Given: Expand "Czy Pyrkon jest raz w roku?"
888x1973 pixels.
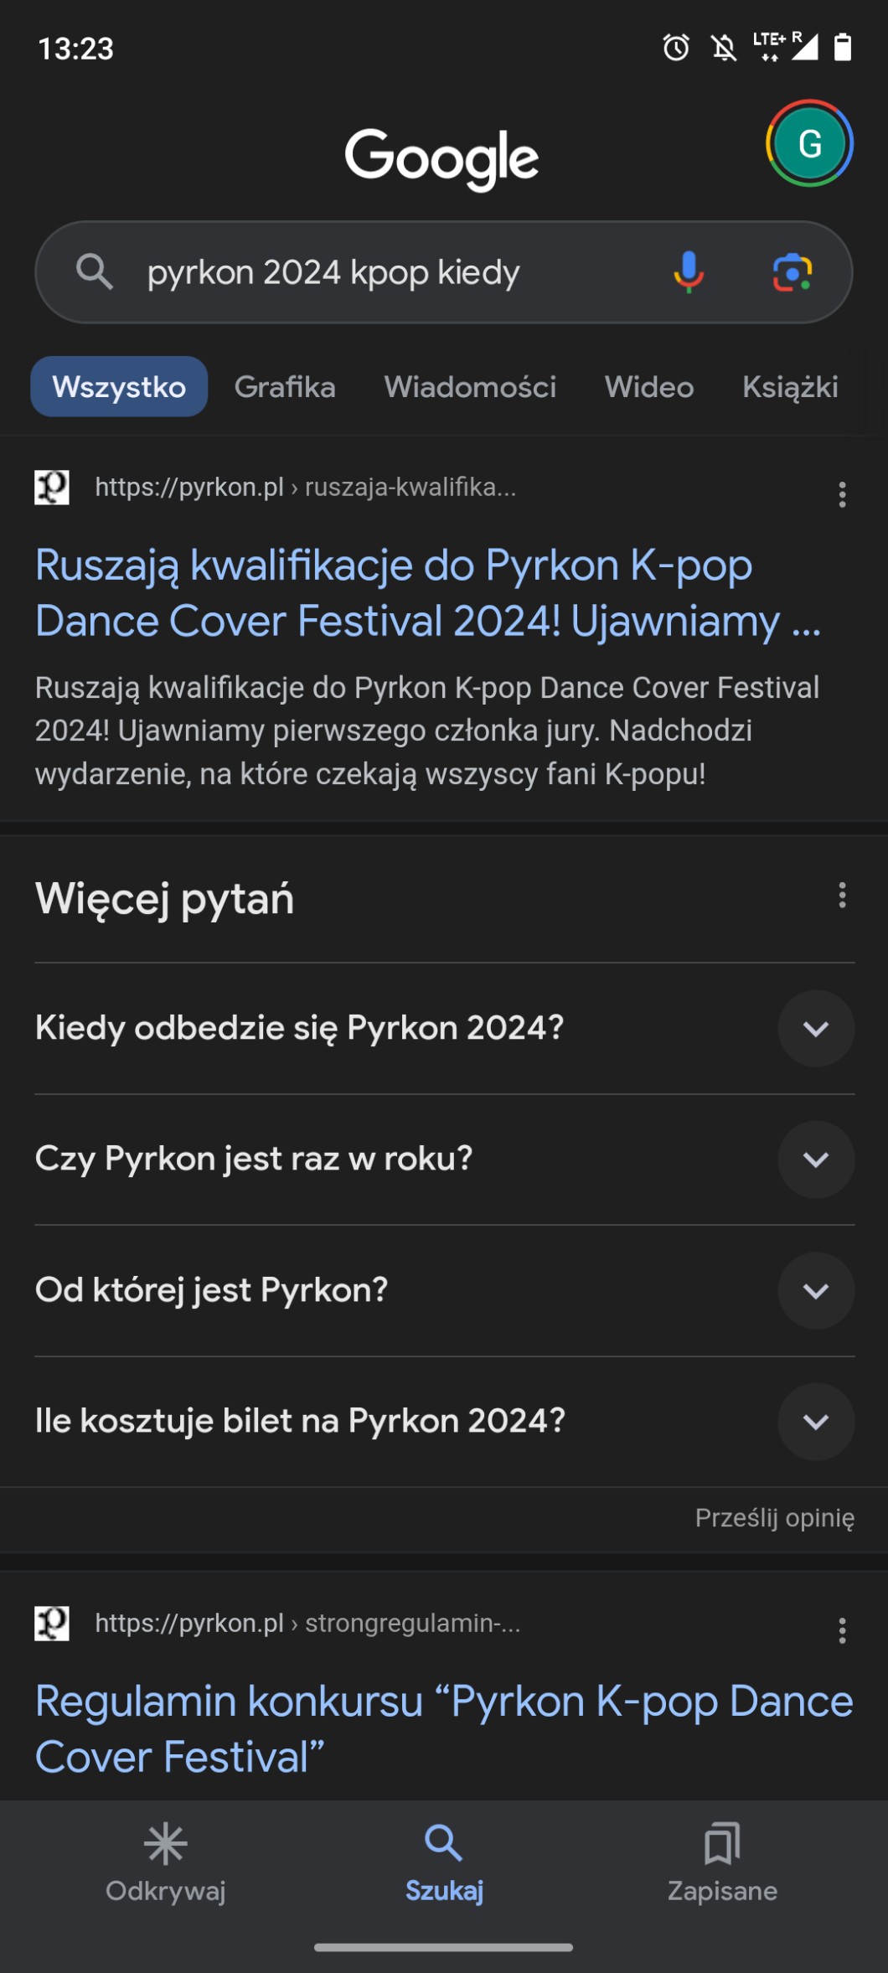Looking at the screenshot, I should [x=816, y=1160].
